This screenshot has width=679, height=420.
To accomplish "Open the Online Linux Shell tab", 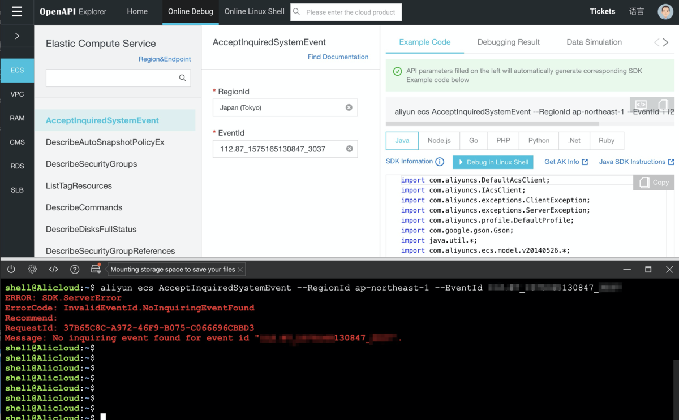I will click(254, 12).
